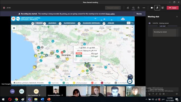
Task: Click the share screen icon
Action: (x=162, y=8)
